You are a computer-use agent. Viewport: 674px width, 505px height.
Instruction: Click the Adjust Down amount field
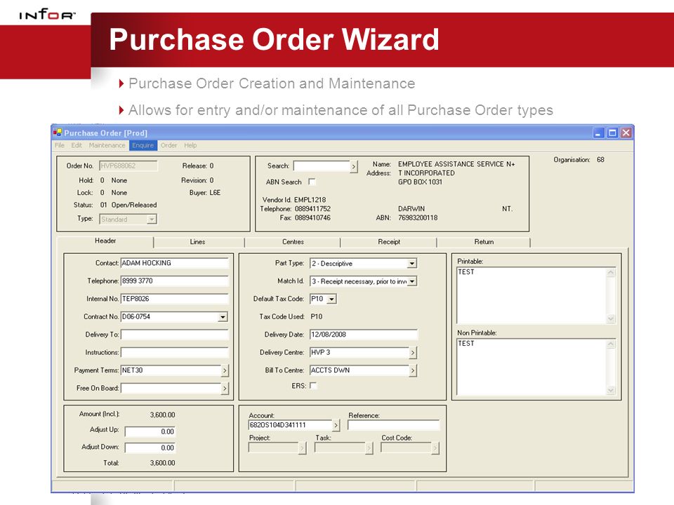coord(150,448)
